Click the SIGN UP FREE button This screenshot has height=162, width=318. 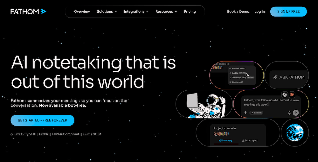tap(288, 11)
